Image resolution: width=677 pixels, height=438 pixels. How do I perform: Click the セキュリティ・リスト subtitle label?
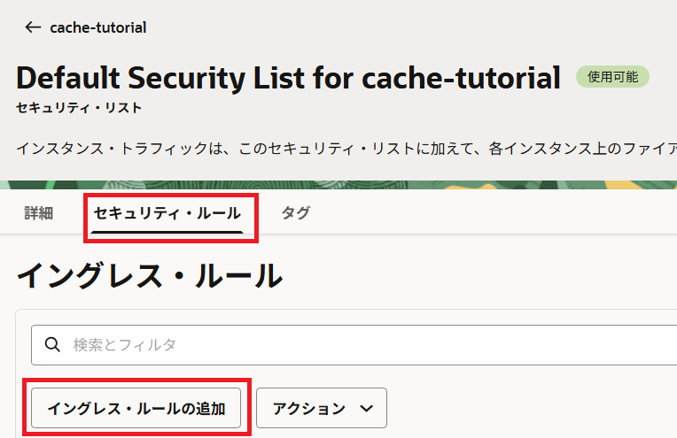tap(79, 108)
